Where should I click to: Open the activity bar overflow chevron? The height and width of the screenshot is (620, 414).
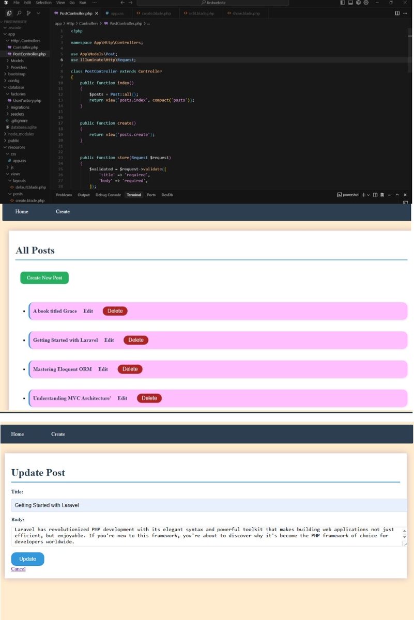38,13
